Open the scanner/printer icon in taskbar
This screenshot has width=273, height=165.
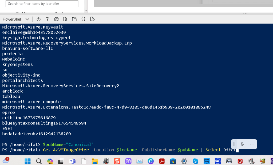click(x=229, y=161)
